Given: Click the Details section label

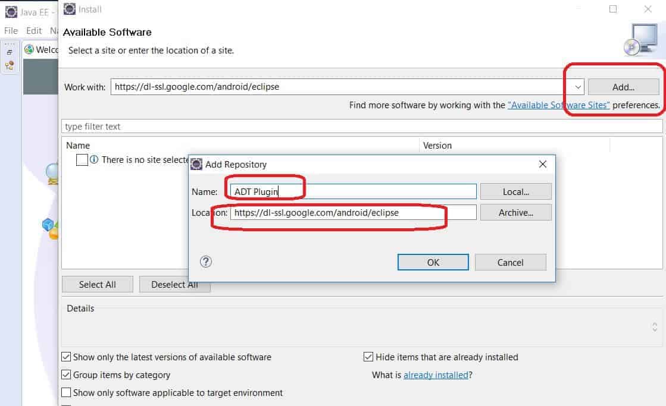Looking at the screenshot, I should tap(80, 309).
